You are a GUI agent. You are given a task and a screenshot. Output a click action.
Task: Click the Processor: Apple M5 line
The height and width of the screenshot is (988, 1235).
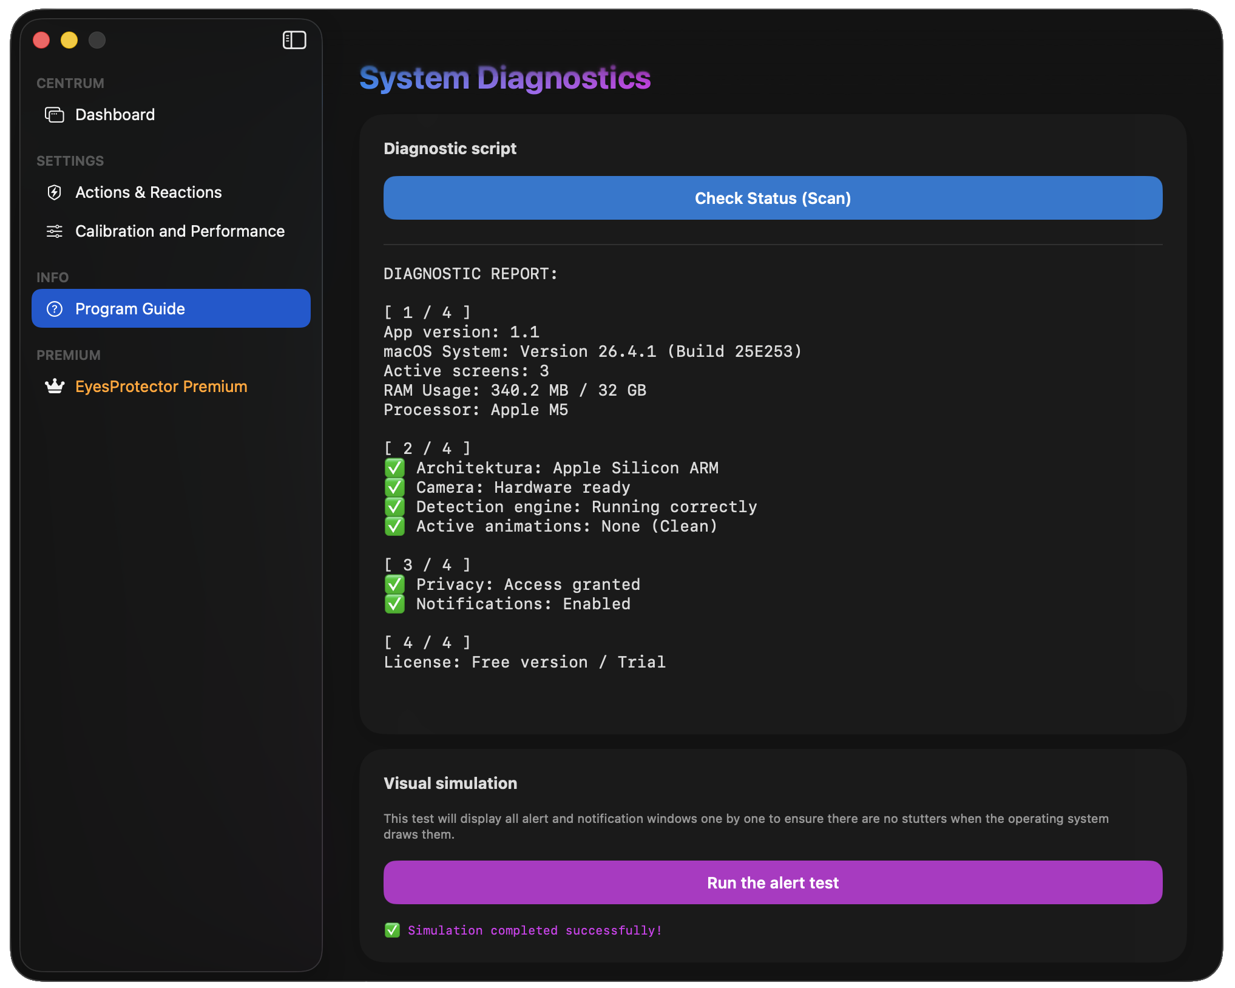click(476, 410)
